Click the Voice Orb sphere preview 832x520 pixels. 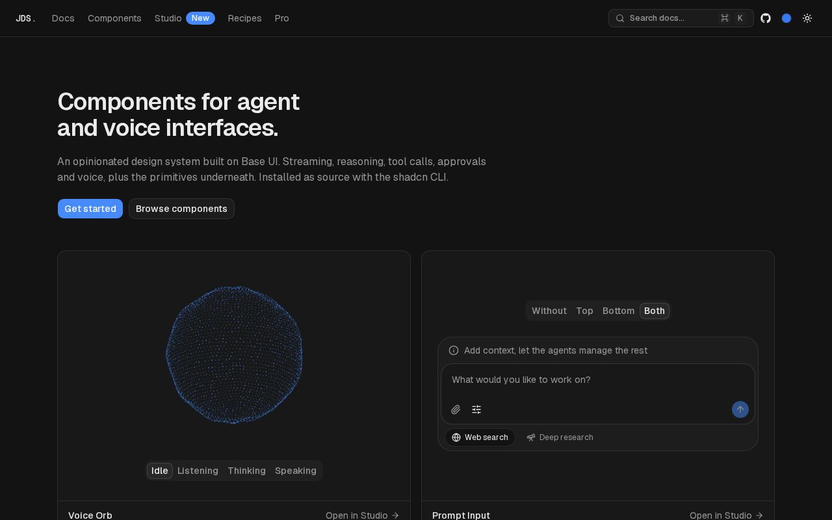pos(234,355)
